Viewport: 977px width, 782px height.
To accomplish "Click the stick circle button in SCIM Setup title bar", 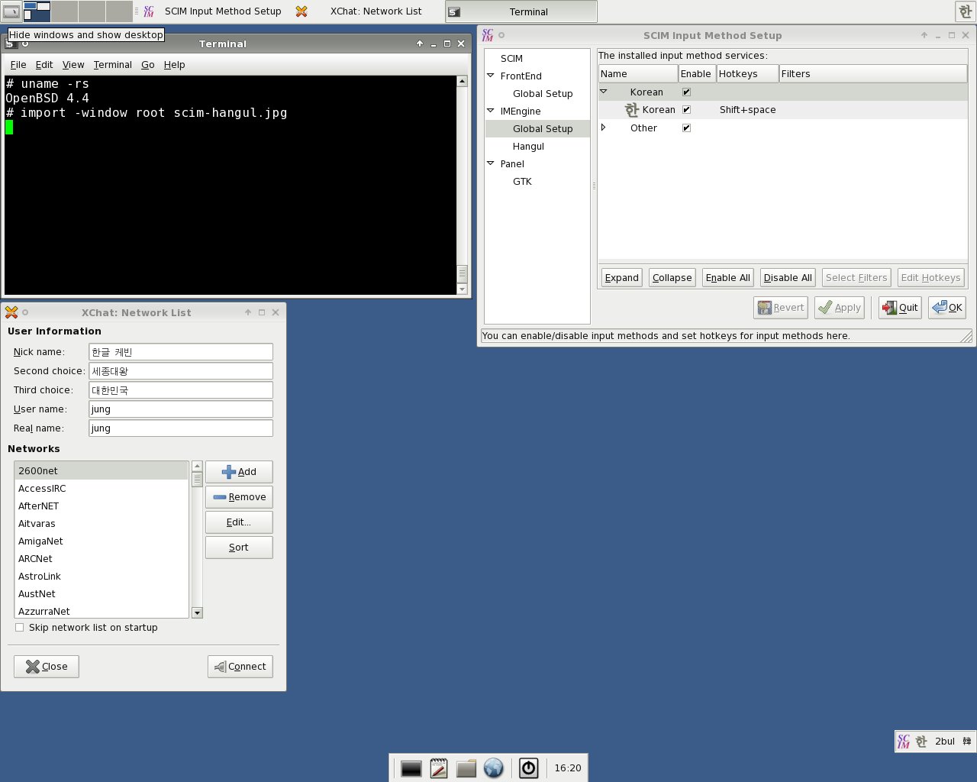I will (x=501, y=35).
